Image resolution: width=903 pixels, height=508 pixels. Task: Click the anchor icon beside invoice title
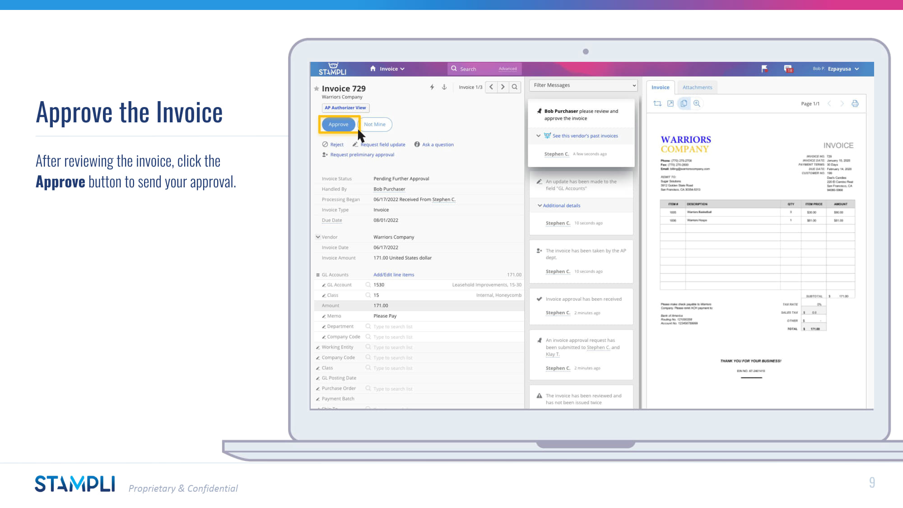pyautogui.click(x=444, y=87)
